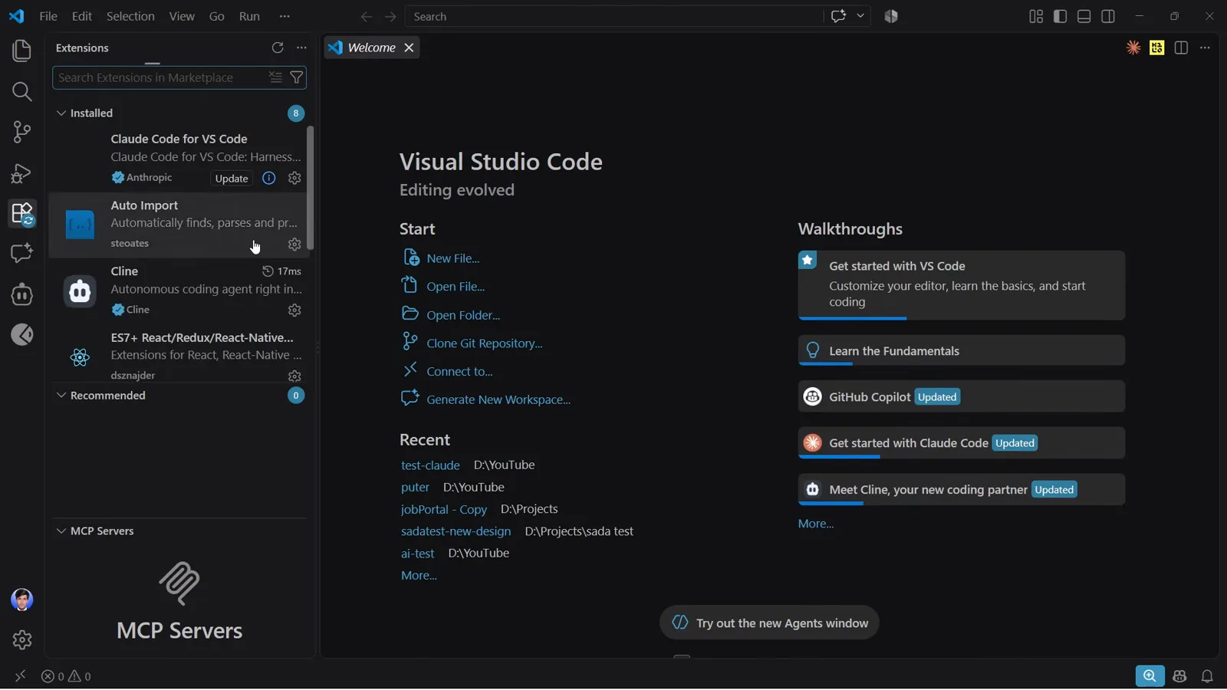1227x690 pixels.
Task: Open the Chat sparkle activity bar icon
Action: click(x=21, y=254)
